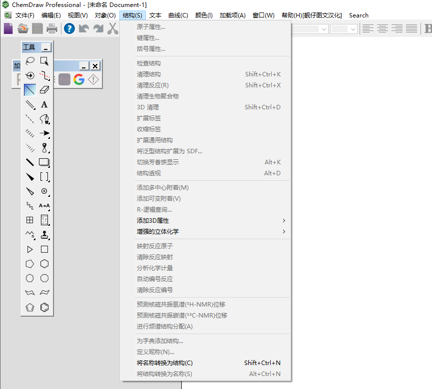Image resolution: width=432 pixels, height=389 pixels.
Task: Center align text
Action: [x=383, y=28]
